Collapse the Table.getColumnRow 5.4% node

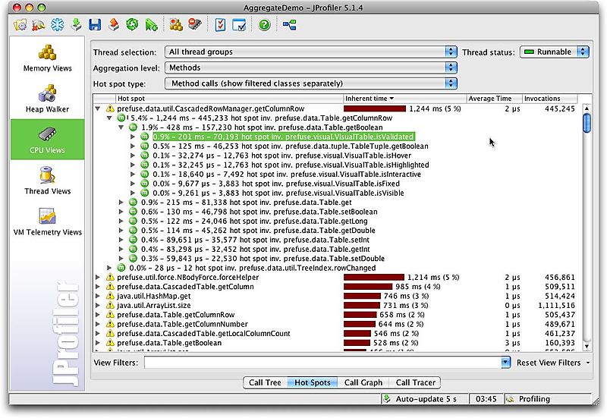pyautogui.click(x=109, y=118)
